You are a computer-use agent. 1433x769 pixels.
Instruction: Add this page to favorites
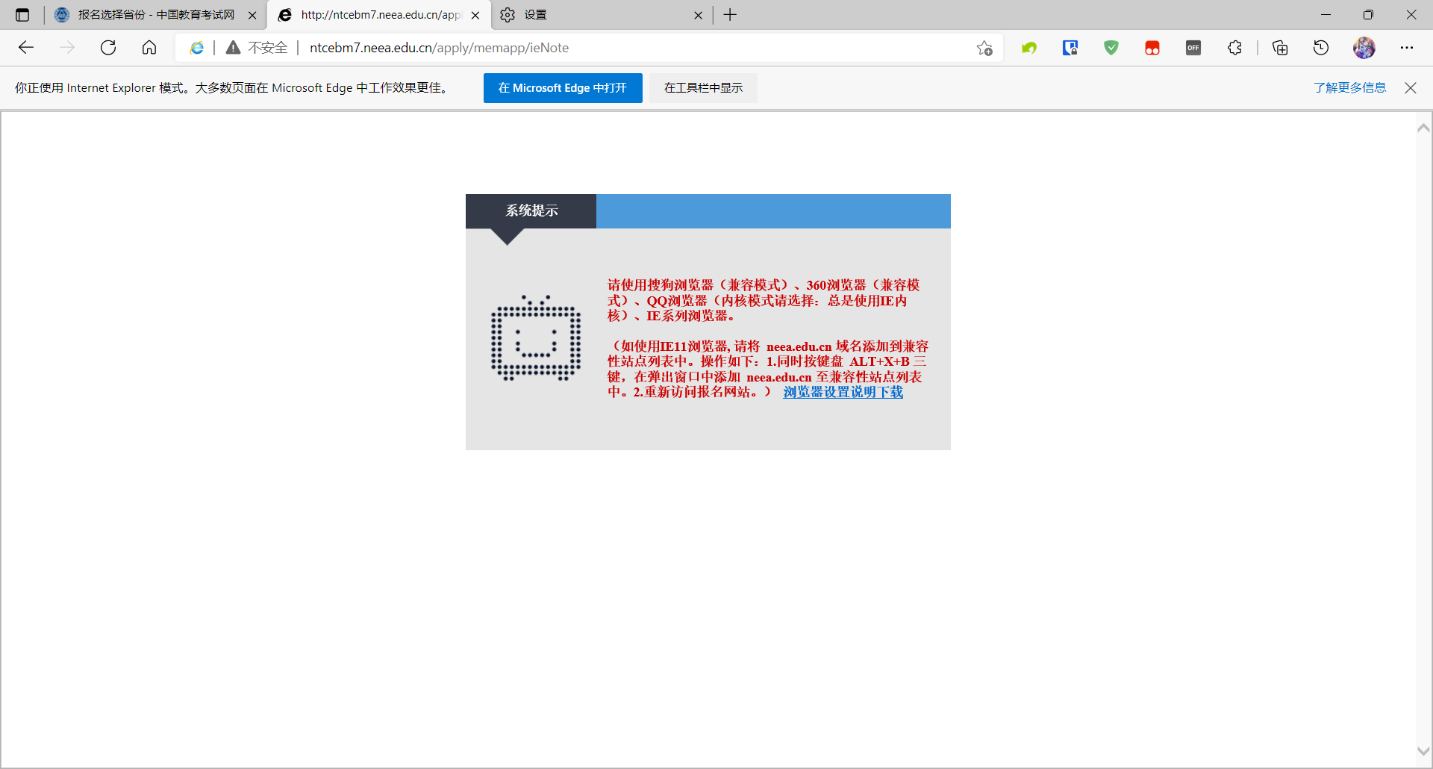984,48
